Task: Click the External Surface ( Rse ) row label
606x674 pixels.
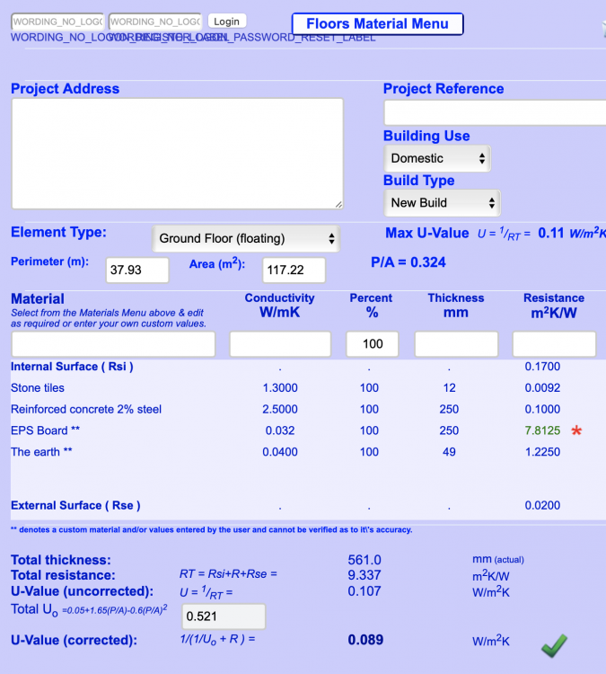Action: coord(75,505)
